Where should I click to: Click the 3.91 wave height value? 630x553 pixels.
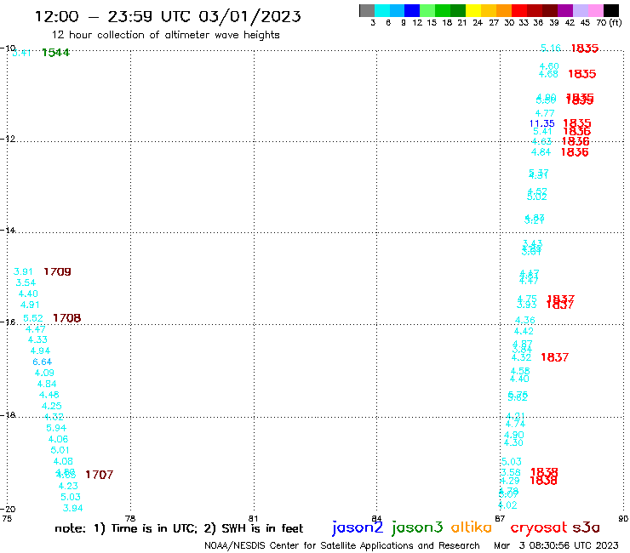23,272
